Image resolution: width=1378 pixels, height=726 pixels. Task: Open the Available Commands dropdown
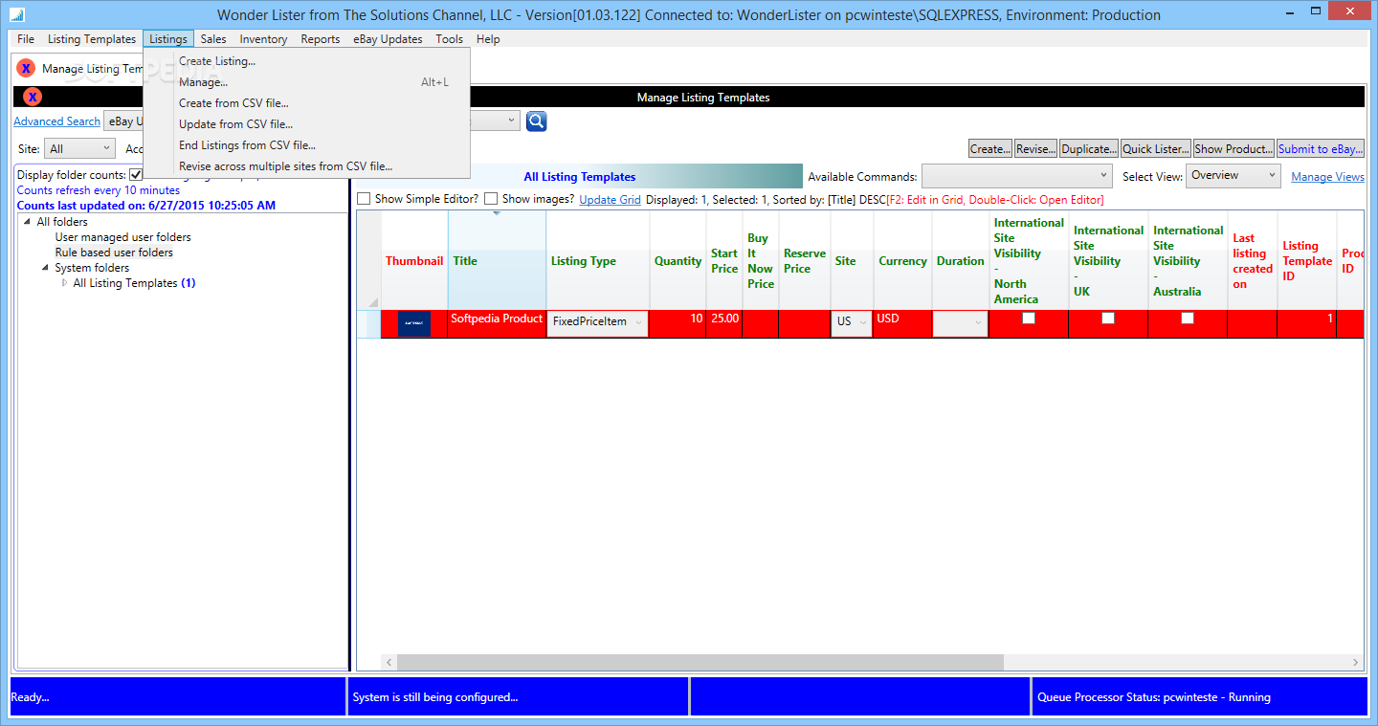point(1016,176)
